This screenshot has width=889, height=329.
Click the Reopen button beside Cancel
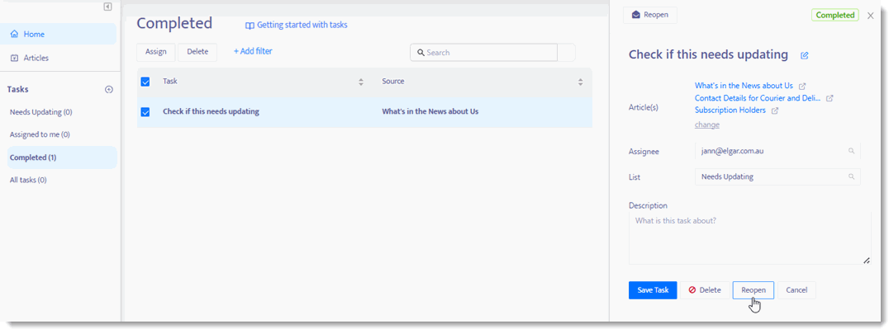(x=754, y=290)
